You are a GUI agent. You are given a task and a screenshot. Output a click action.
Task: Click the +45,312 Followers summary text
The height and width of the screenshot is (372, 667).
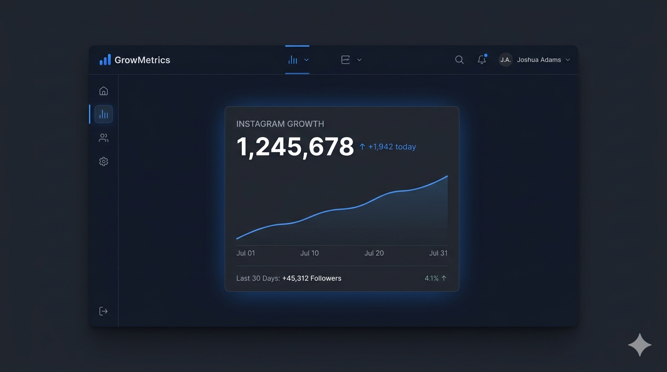pos(312,278)
